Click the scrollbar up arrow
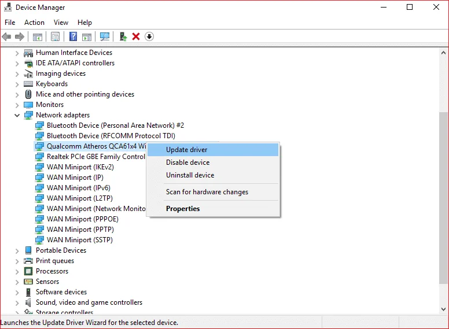 click(x=443, y=53)
